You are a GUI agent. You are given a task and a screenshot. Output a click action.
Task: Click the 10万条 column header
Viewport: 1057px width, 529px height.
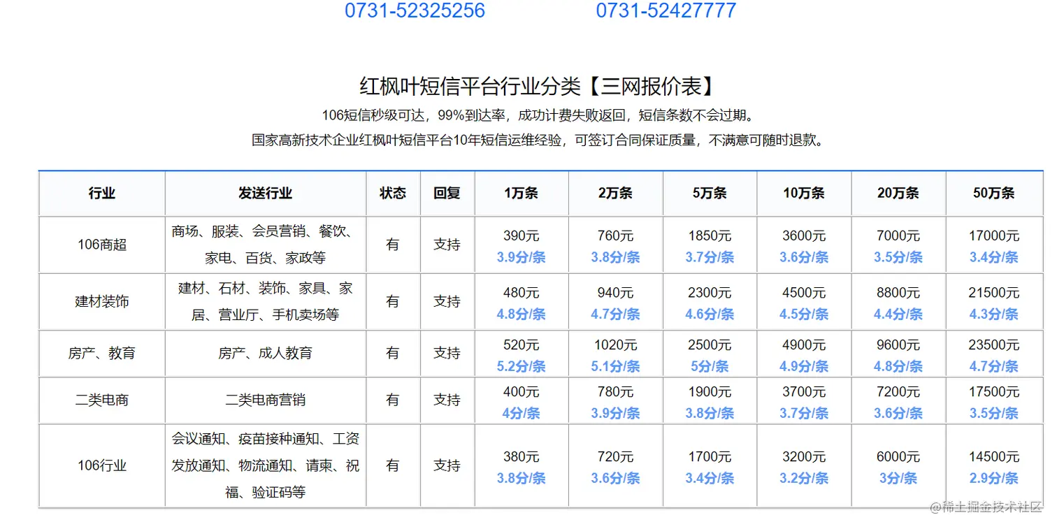(804, 194)
